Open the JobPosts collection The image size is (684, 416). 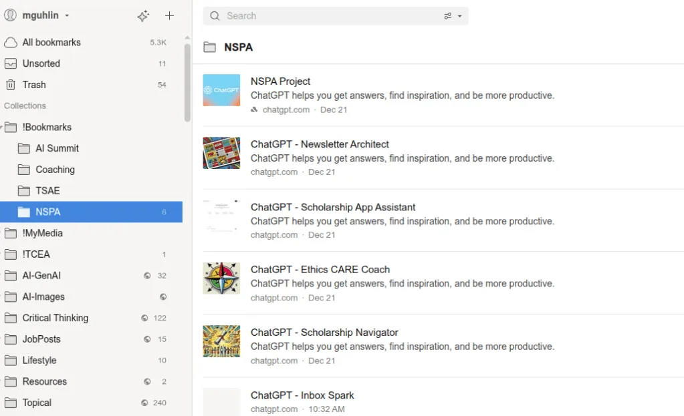click(91, 339)
